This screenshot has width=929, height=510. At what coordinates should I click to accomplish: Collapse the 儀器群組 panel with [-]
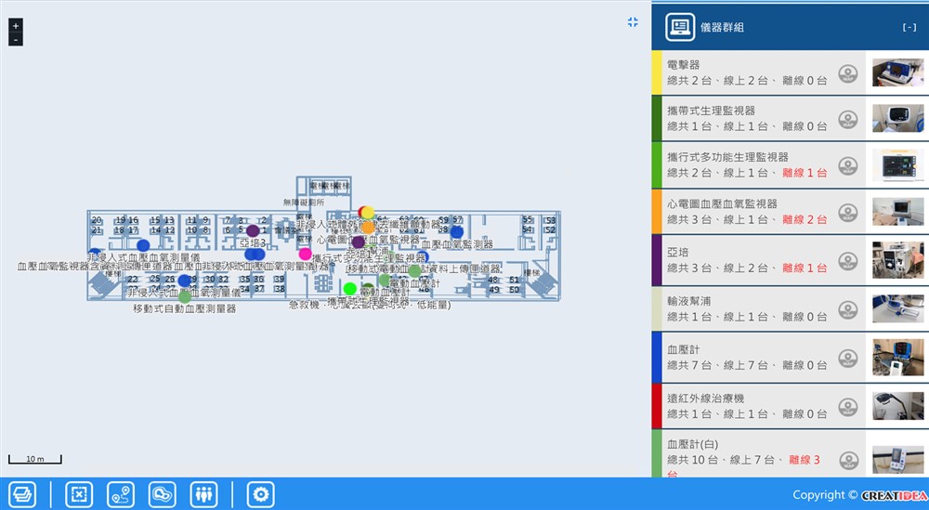click(909, 28)
